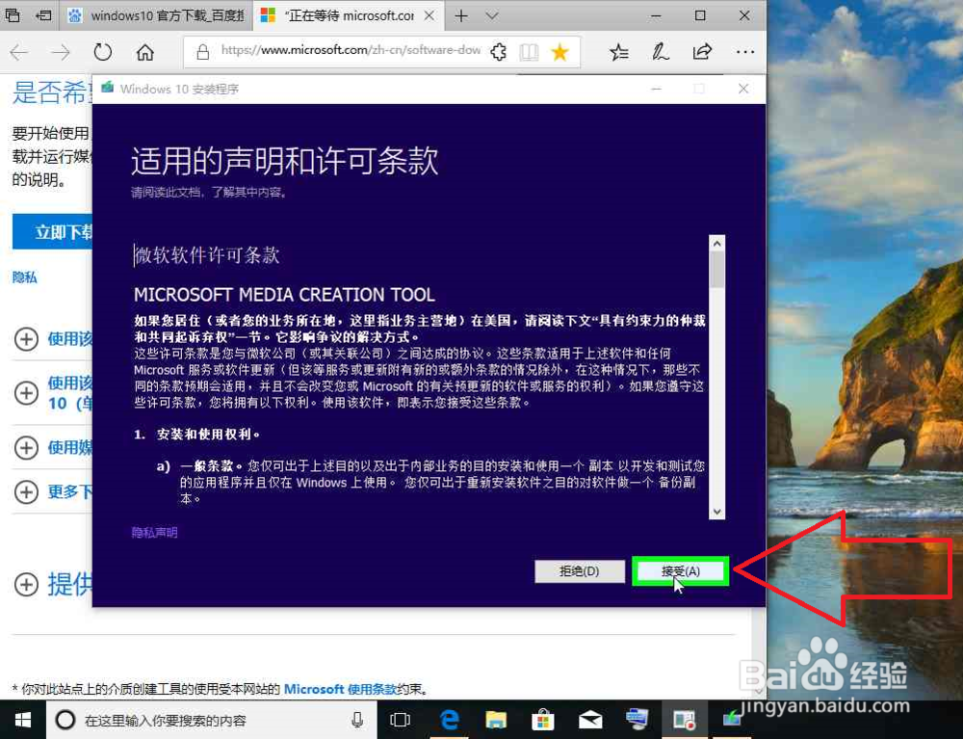Image resolution: width=963 pixels, height=739 pixels.
Task: Open a new Edge tab
Action: 461,16
